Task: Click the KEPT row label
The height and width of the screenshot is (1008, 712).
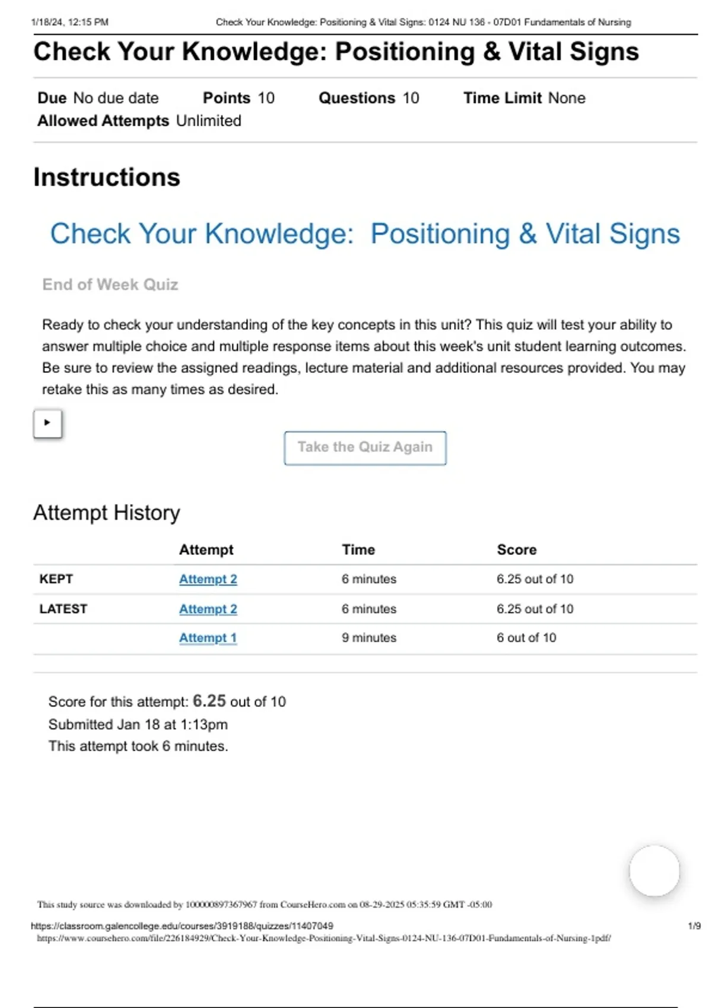Action: [56, 579]
